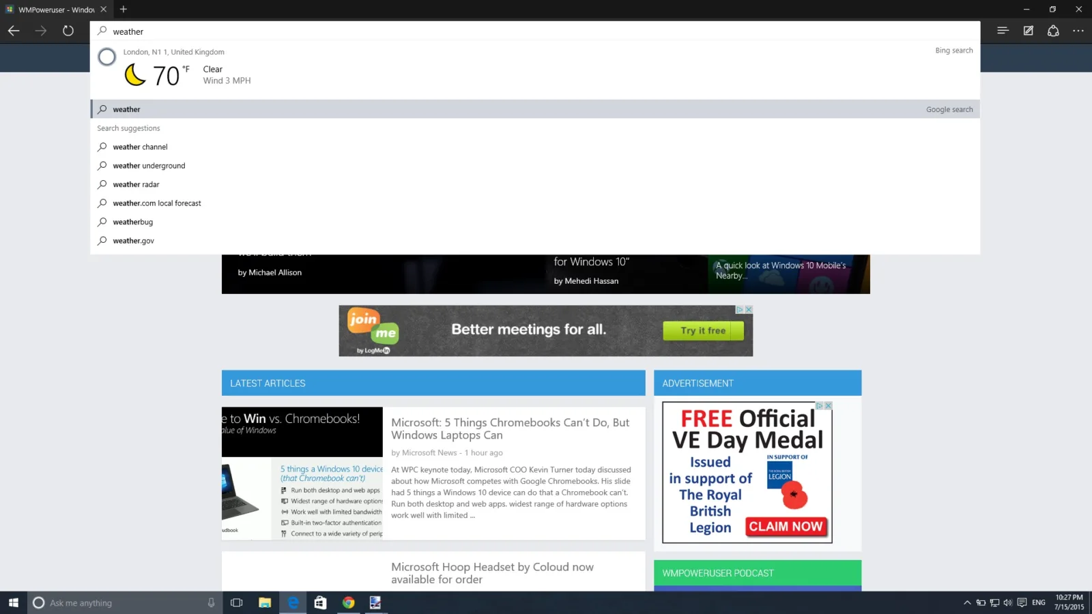This screenshot has width=1092, height=614.
Task: Click the WMPOWERUSER PODCAST header
Action: [x=758, y=573]
